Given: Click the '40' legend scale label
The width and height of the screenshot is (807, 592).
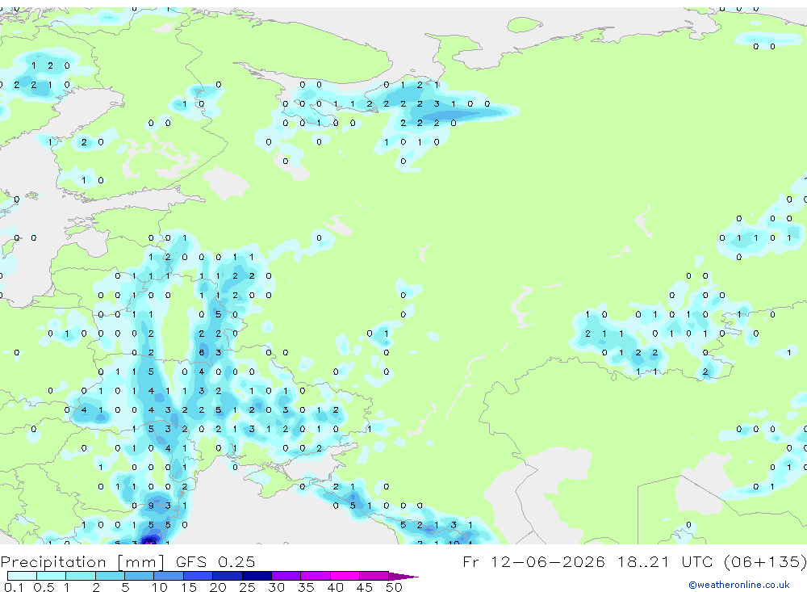Looking at the screenshot, I should coord(335,587).
